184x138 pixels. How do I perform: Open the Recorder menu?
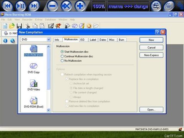pos(27,20)
